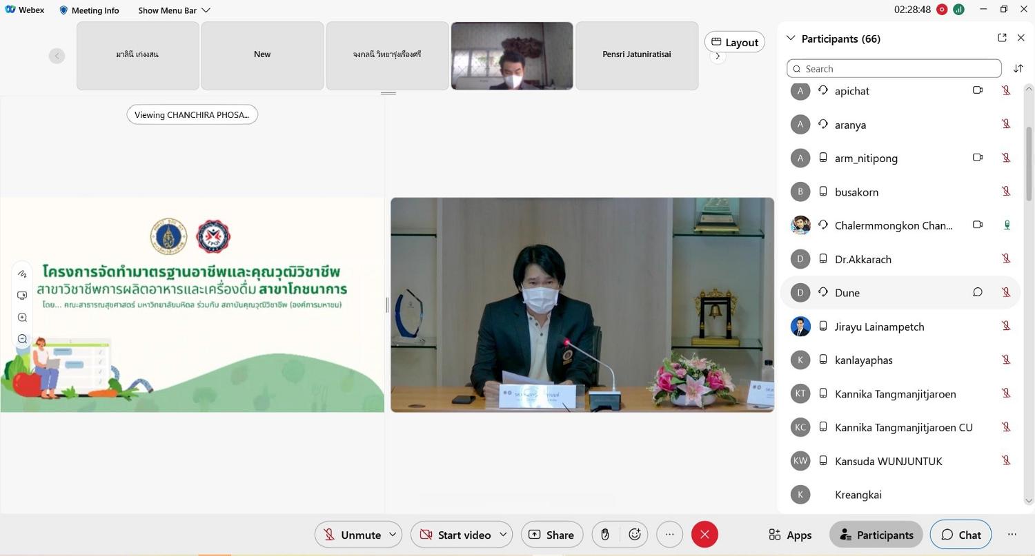Open the far-right panel options ellipsis
The image size is (1035, 556).
coord(1012,535)
